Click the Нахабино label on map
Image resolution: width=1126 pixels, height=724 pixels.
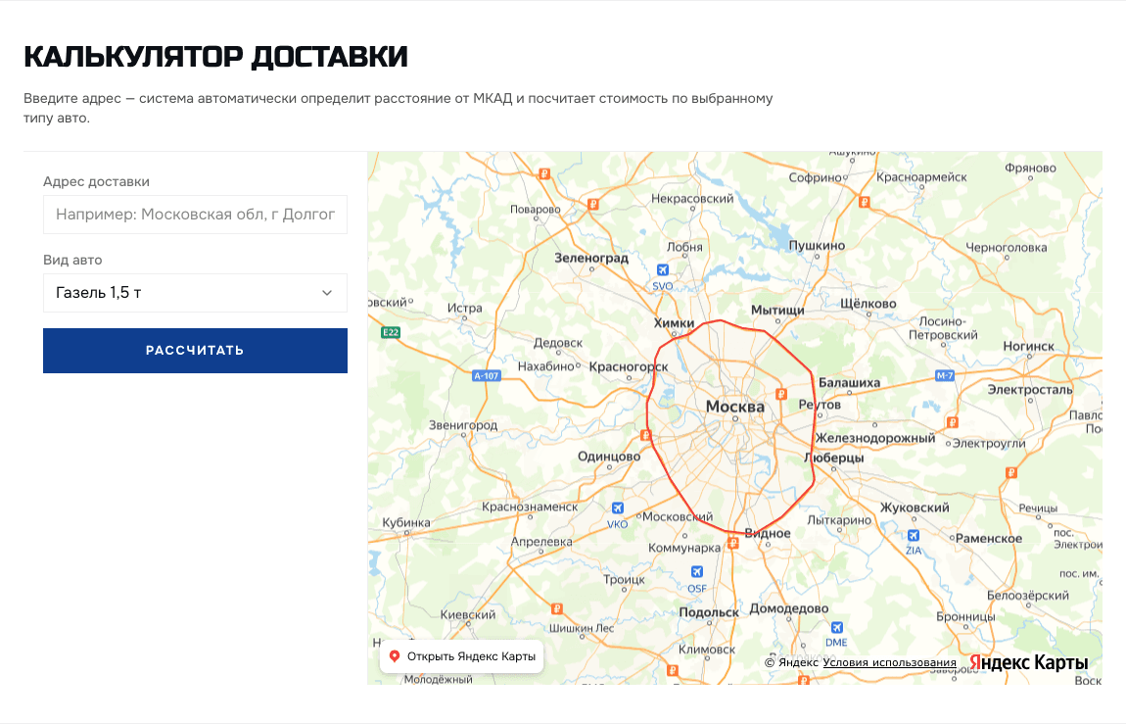(545, 365)
